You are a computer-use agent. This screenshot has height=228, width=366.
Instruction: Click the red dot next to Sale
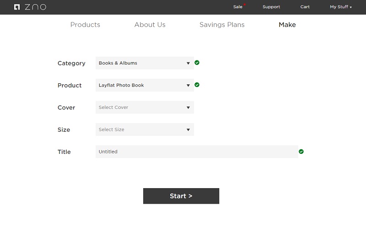244,5
